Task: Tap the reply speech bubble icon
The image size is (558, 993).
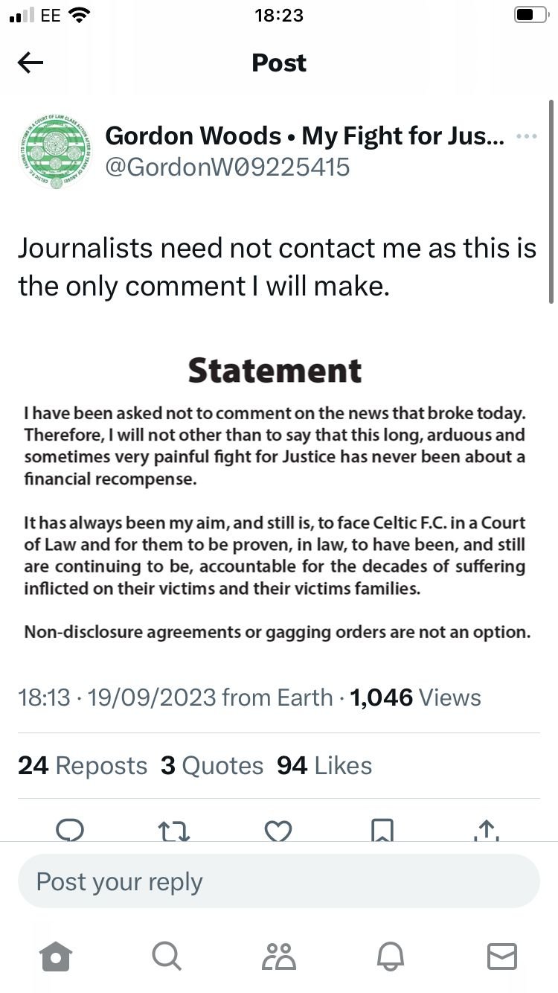Action: pyautogui.click(x=70, y=830)
